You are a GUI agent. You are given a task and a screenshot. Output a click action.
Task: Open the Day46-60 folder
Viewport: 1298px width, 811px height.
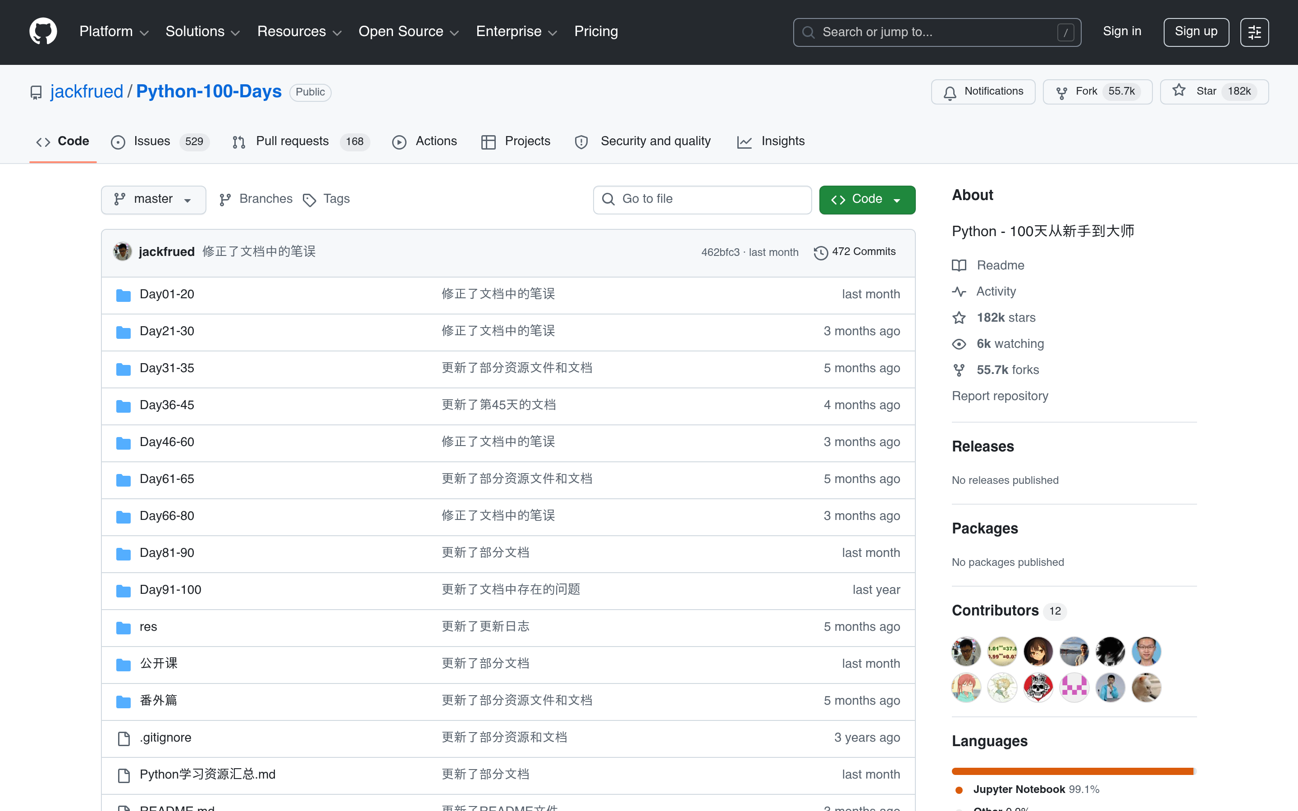(167, 442)
